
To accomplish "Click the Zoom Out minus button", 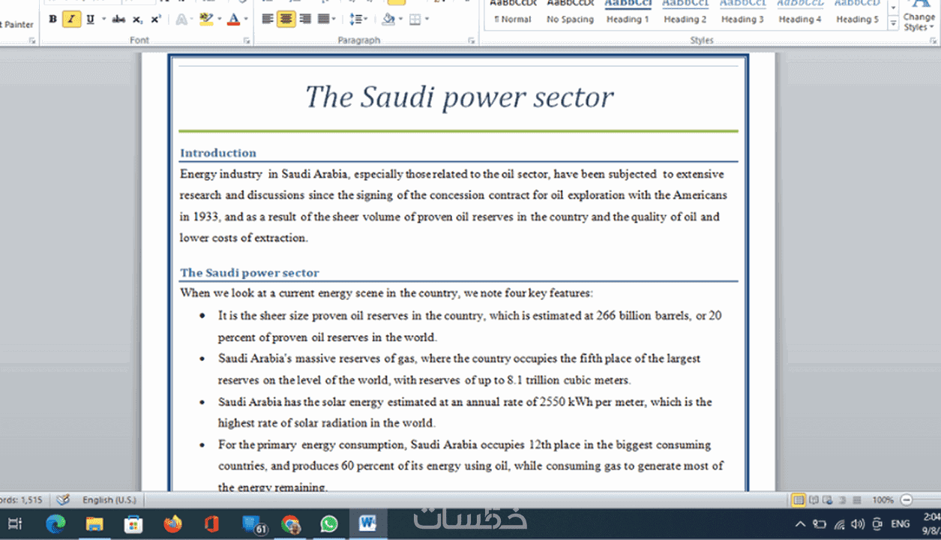I will (x=906, y=499).
